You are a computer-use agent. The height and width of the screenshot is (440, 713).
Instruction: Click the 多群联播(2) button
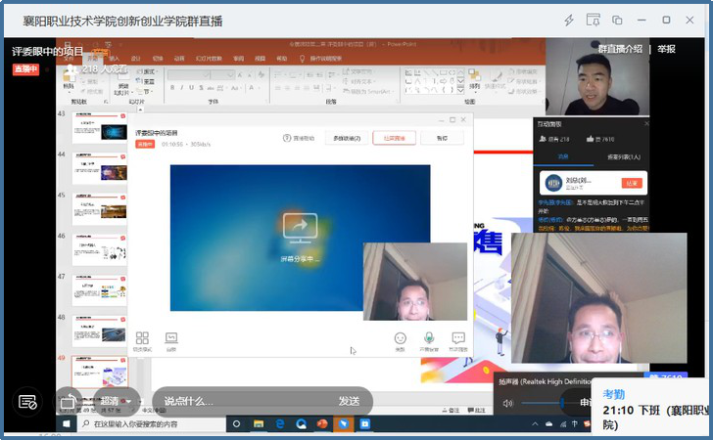point(347,138)
